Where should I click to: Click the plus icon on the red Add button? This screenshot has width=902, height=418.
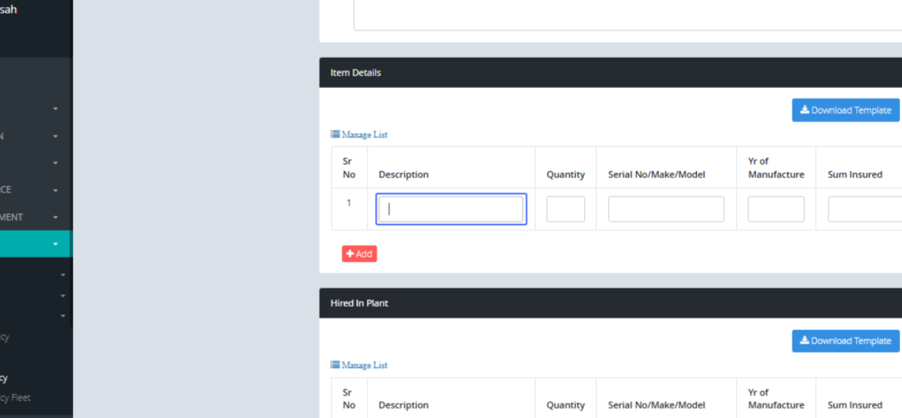(x=350, y=254)
